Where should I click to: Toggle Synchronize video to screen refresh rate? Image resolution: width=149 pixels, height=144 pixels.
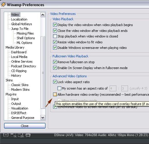click(55, 107)
